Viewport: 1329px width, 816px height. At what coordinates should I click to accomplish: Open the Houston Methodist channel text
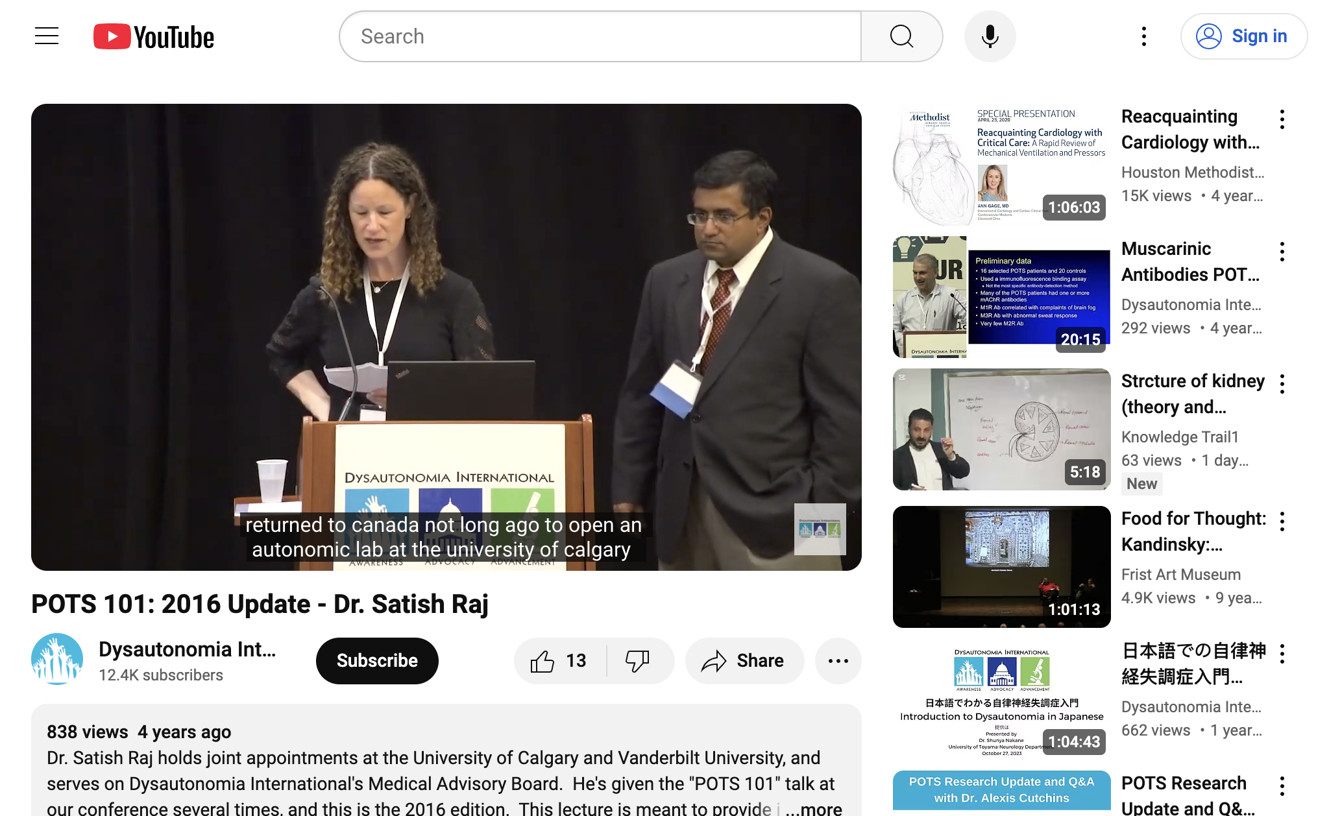click(x=1193, y=173)
